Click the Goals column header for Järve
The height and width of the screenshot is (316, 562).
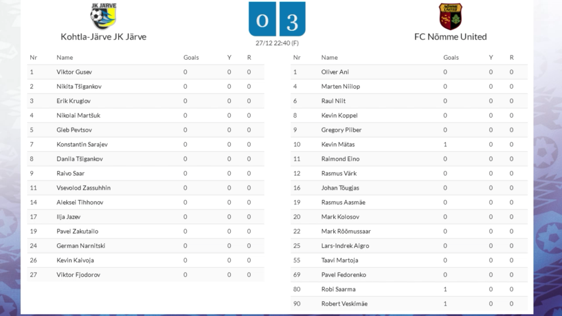click(191, 57)
